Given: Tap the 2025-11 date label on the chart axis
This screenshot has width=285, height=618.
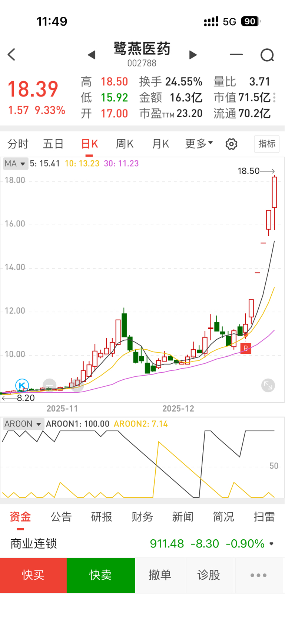Looking at the screenshot, I should [x=62, y=409].
